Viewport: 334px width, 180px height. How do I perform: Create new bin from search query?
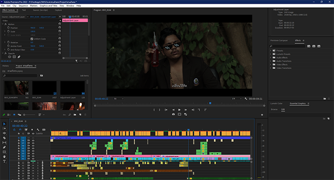click(x=42, y=75)
